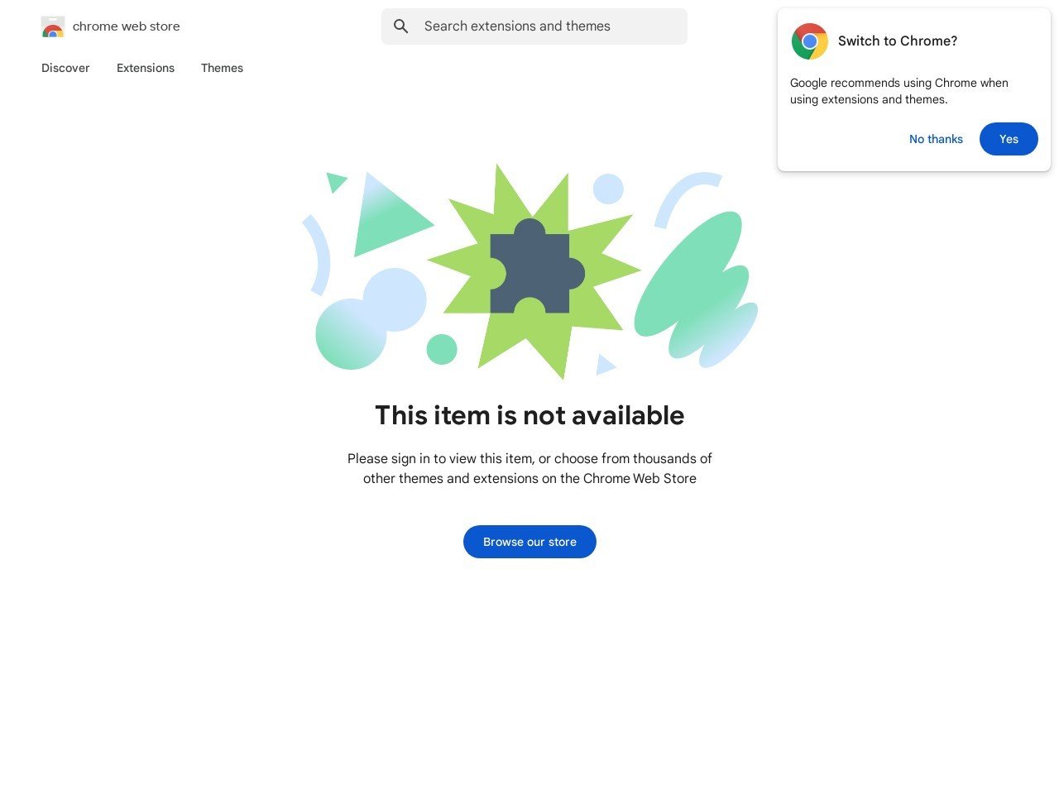Click the small green dot below the starburst

click(x=442, y=349)
